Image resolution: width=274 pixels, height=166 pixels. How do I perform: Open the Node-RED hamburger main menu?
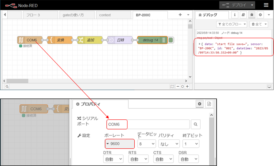266,5
